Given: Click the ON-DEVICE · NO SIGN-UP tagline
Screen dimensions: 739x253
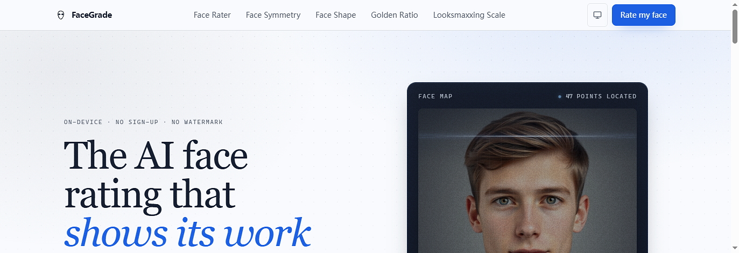Looking at the screenshot, I should coord(143,122).
